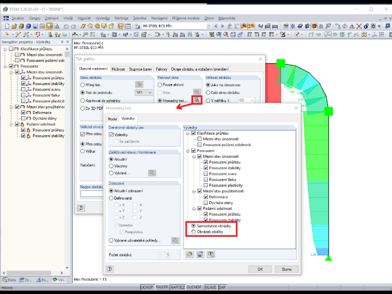Image resolution: width=392 pixels, height=294 pixels.
Task: Select Kopírovat do schránky radio button
Action: click(83, 101)
